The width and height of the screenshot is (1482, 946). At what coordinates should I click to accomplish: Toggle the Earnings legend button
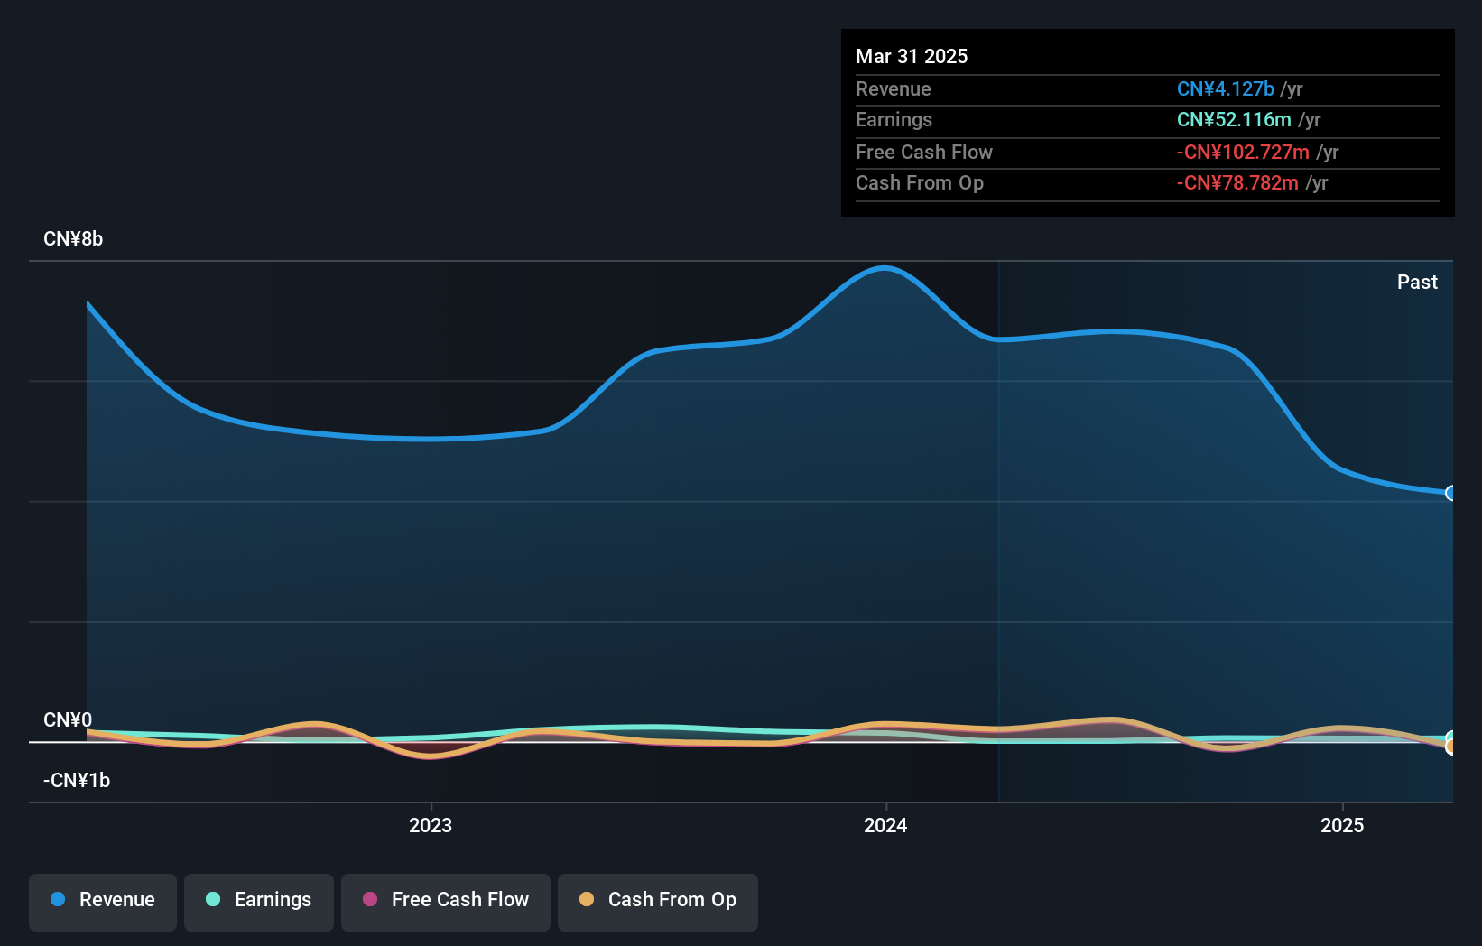259,902
